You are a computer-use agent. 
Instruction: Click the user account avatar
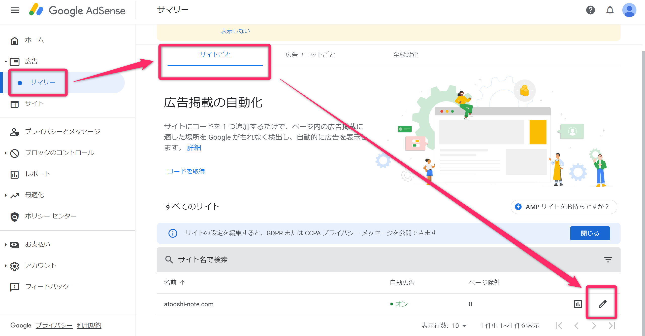click(x=629, y=10)
